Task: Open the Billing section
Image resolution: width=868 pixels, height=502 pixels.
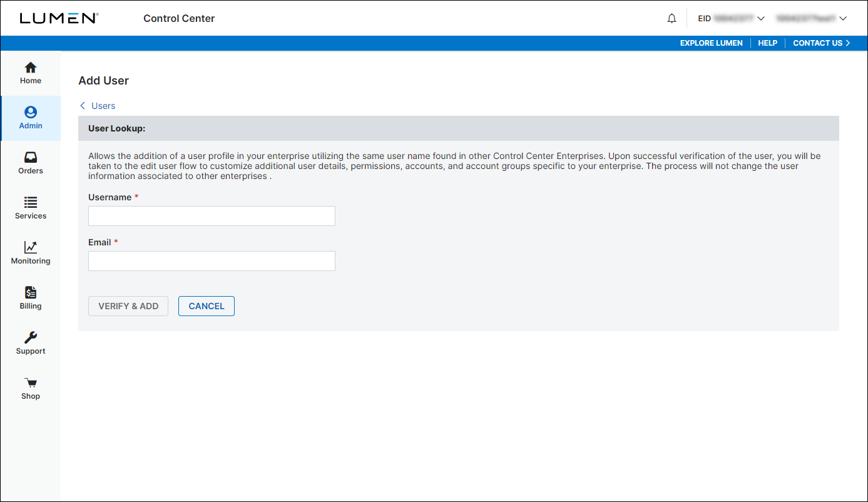Action: click(x=30, y=299)
